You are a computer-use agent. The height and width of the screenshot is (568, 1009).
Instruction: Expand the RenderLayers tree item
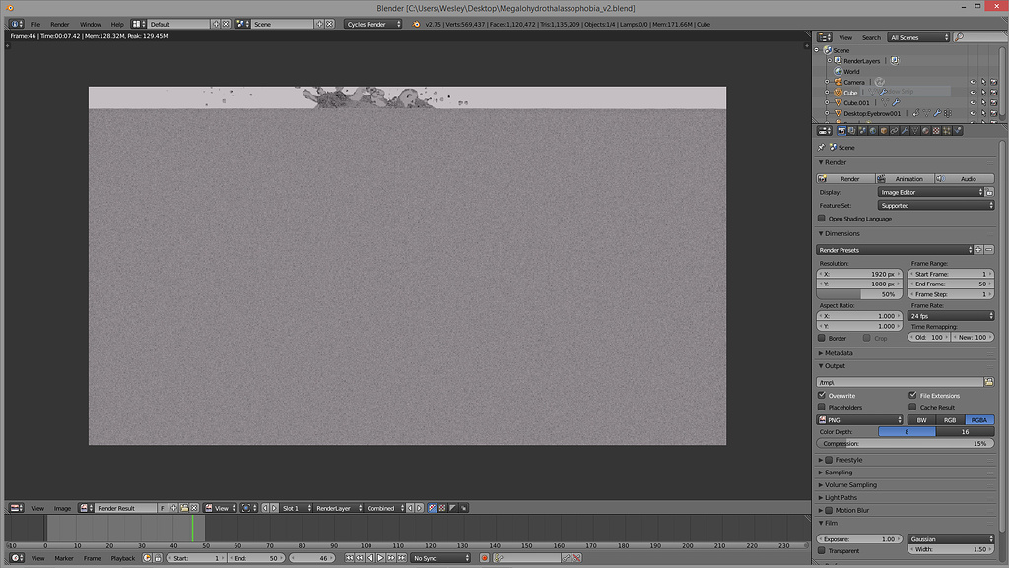click(830, 60)
